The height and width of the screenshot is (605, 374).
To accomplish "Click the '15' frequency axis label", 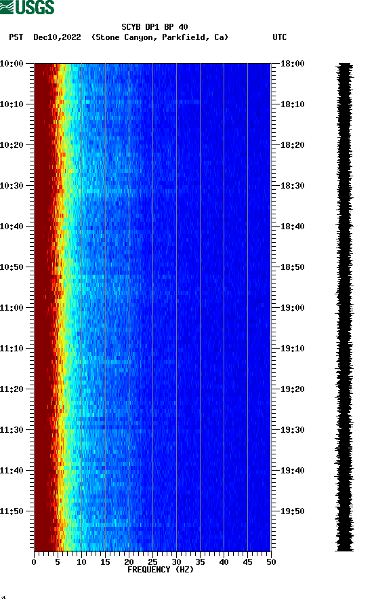I will (105, 562).
